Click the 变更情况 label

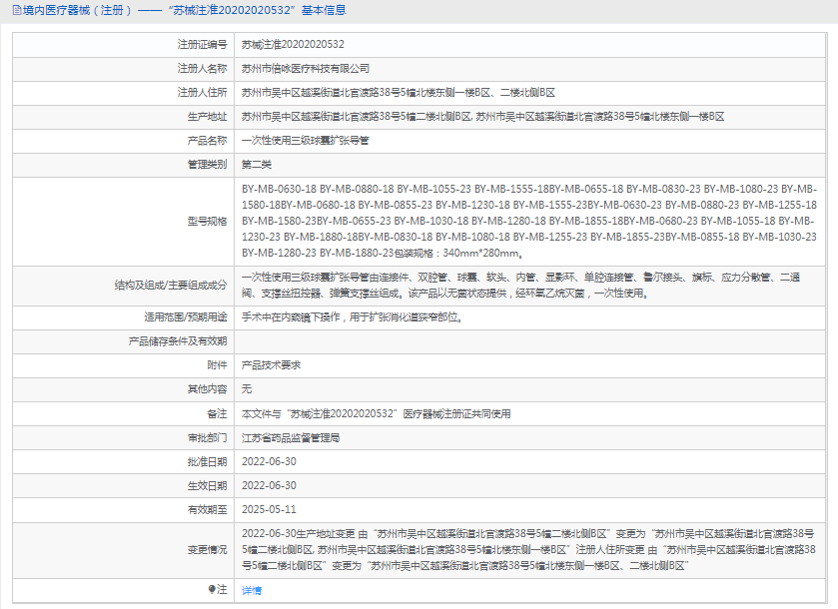click(207, 550)
